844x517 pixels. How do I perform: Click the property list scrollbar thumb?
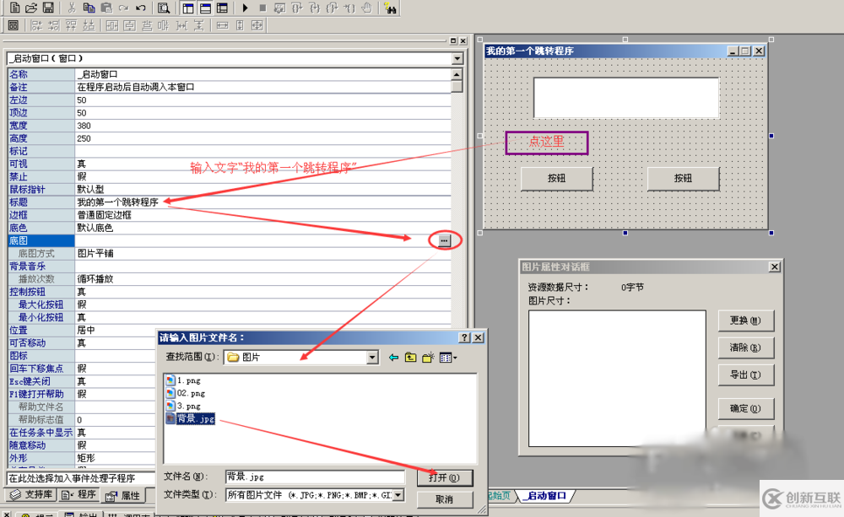click(x=457, y=86)
